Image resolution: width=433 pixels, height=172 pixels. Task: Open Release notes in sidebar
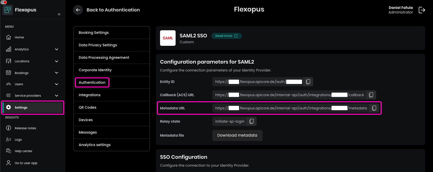point(25,128)
